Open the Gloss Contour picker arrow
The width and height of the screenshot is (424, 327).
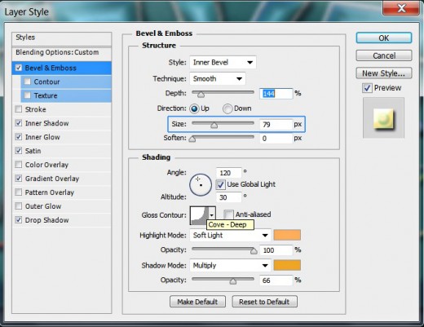click(x=212, y=215)
